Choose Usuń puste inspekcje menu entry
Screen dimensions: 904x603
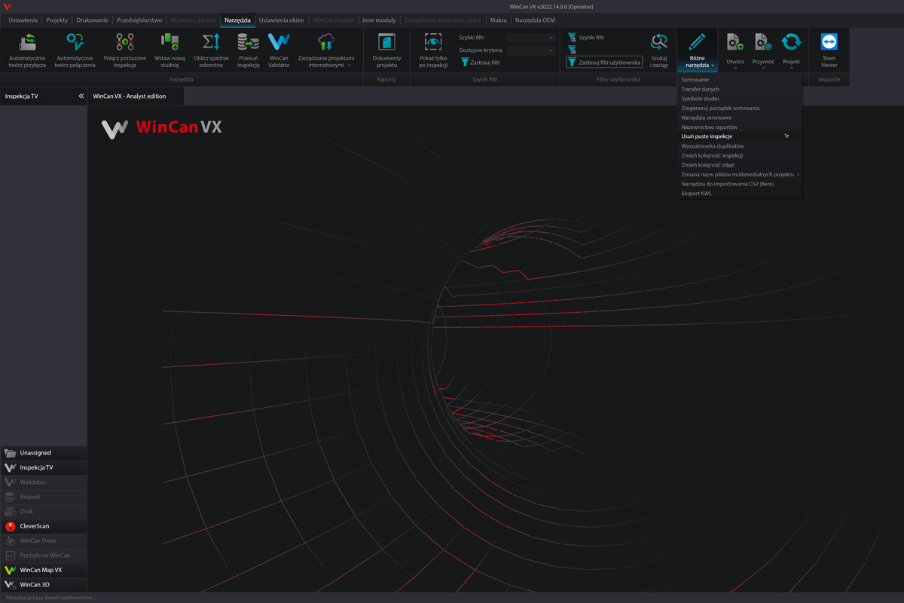[740, 136]
